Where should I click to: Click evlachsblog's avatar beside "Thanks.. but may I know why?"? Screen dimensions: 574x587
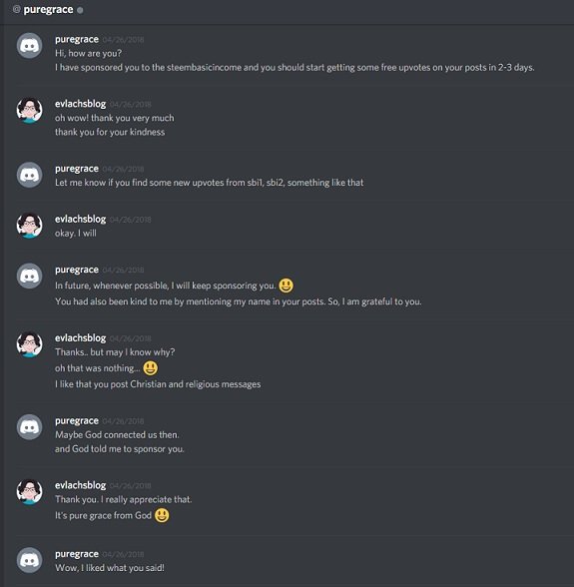coord(29,344)
